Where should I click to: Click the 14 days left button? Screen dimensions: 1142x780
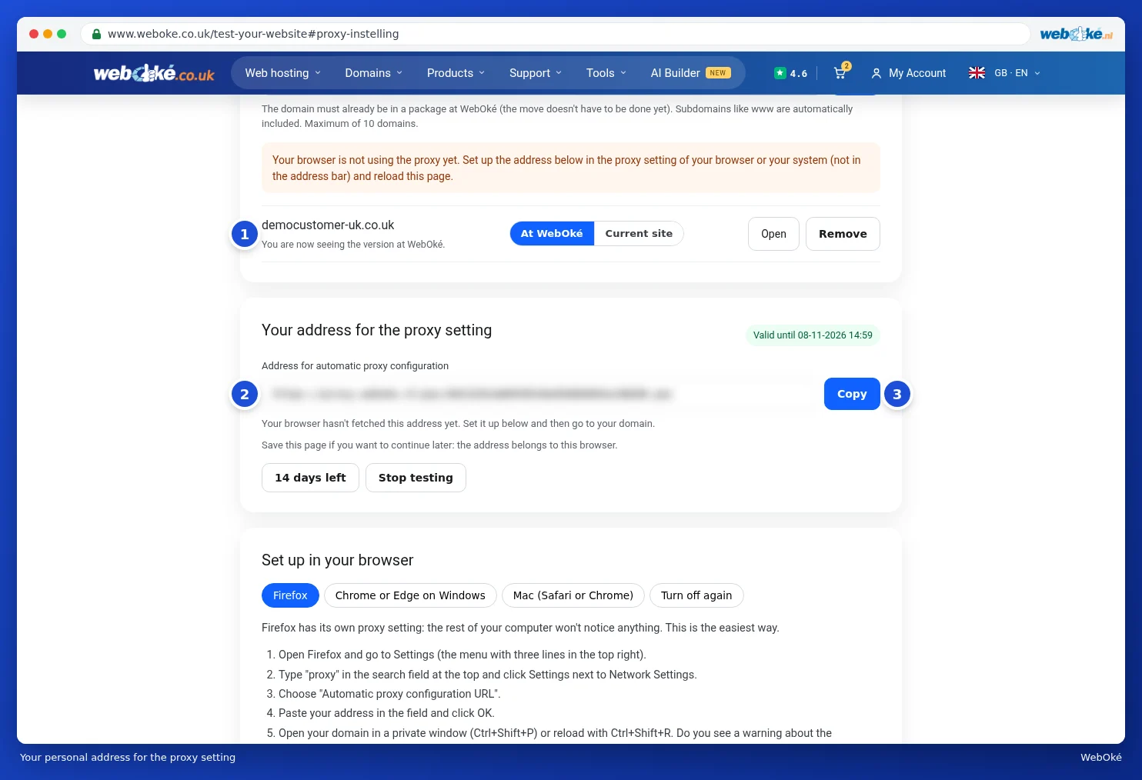(310, 478)
